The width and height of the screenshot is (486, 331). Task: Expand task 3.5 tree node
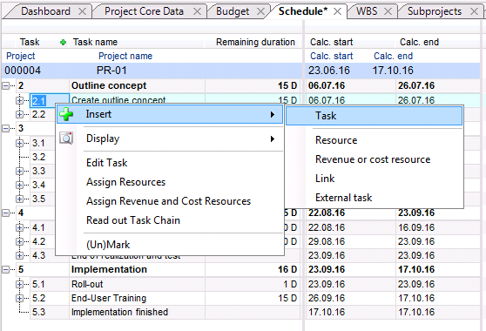coord(19,199)
